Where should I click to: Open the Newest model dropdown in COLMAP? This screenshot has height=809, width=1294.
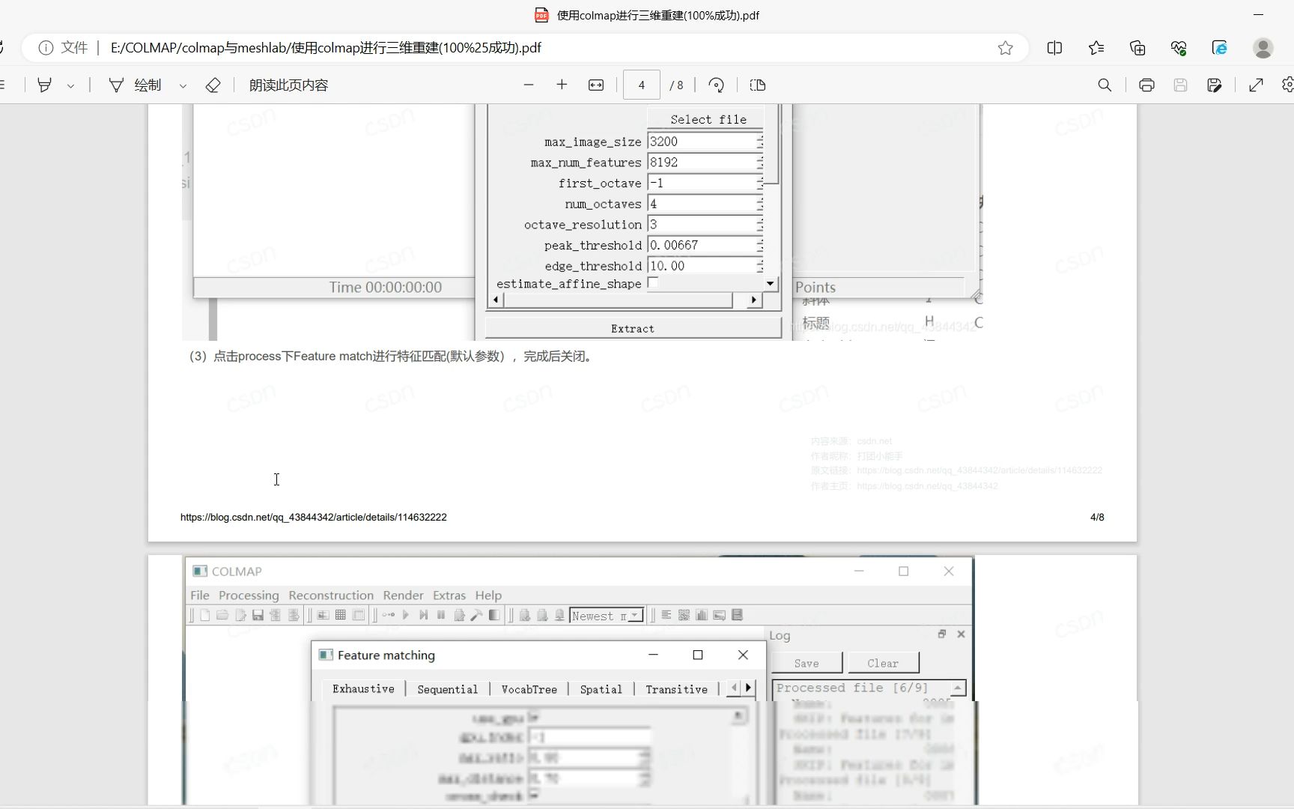coord(607,616)
